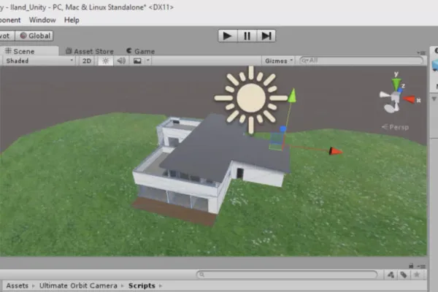
Task: Toggle scene lighting sun icon
Action: pyautogui.click(x=106, y=61)
